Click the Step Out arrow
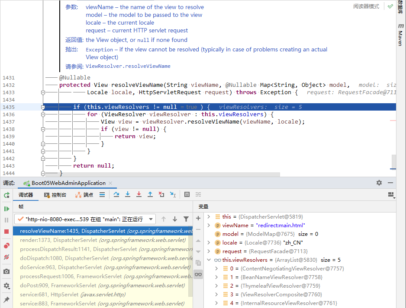 tap(150, 194)
